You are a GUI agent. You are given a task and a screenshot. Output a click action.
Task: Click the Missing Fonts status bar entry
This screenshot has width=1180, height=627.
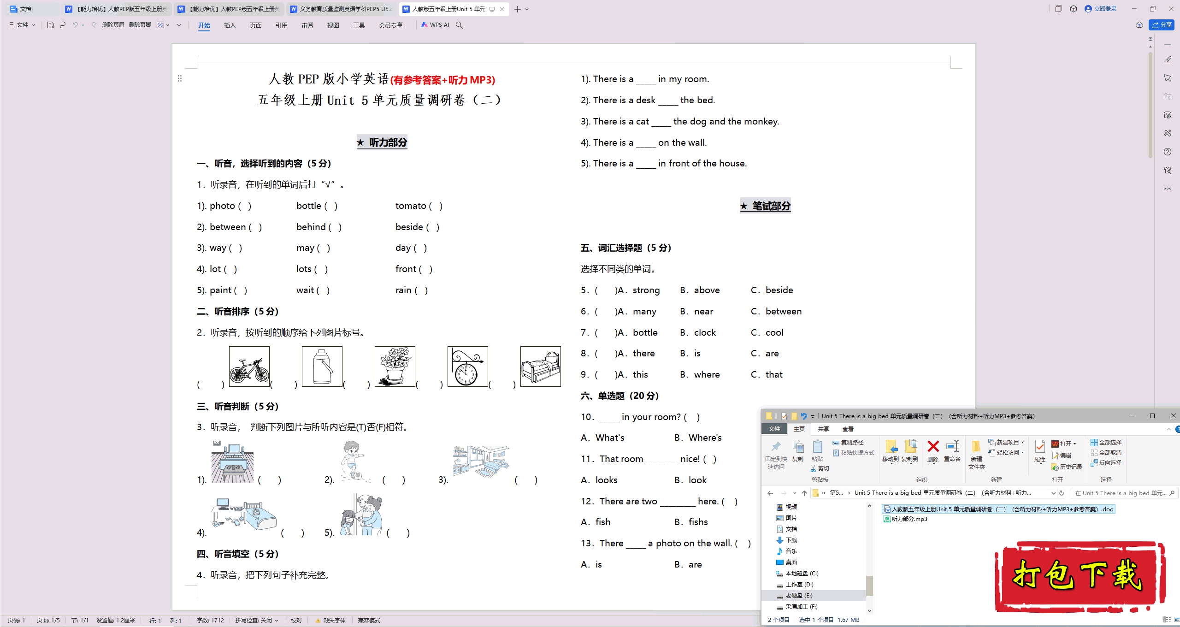tap(330, 621)
